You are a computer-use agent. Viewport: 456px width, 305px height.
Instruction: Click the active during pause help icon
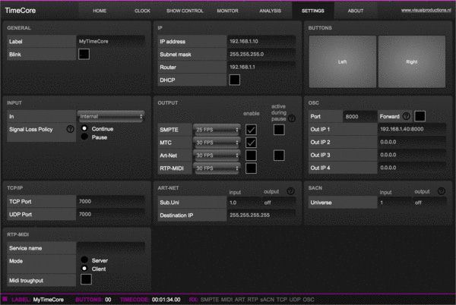coord(292,118)
